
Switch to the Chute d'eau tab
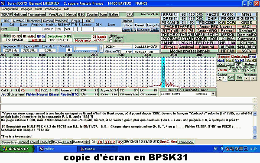click(240, 56)
